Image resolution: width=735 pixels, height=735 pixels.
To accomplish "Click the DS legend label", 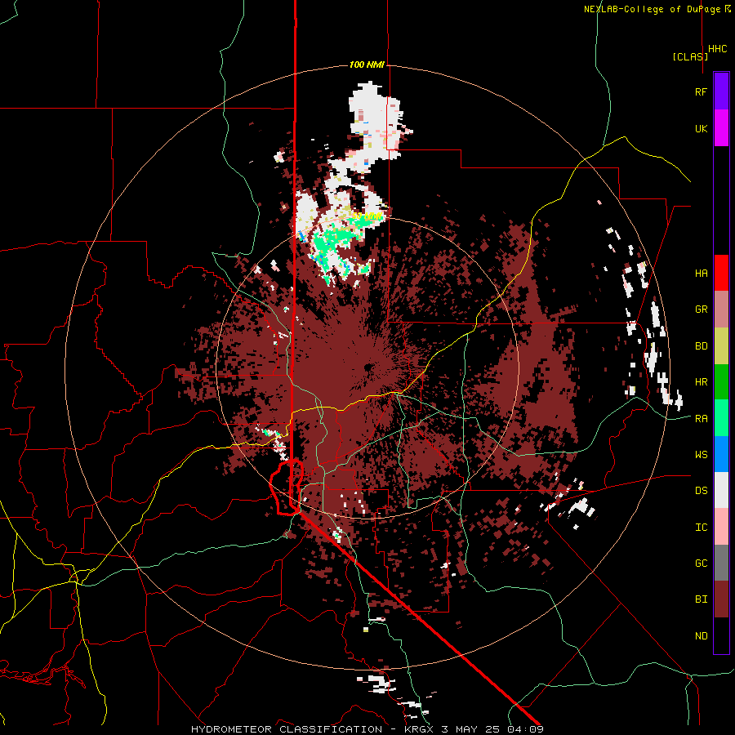I will [x=701, y=490].
